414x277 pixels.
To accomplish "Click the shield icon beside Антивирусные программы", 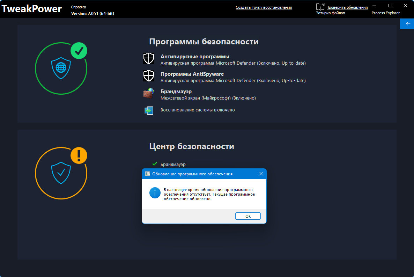I will 149,58.
